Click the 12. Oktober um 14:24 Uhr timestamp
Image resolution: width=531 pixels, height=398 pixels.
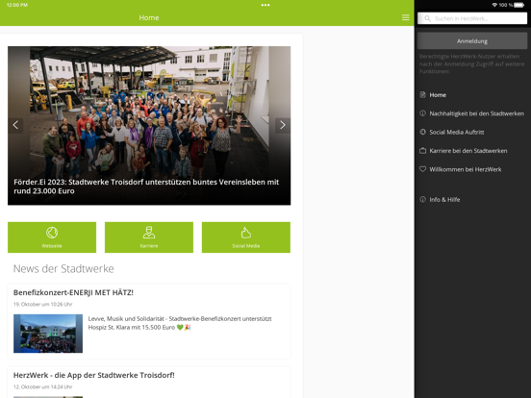coord(42,386)
